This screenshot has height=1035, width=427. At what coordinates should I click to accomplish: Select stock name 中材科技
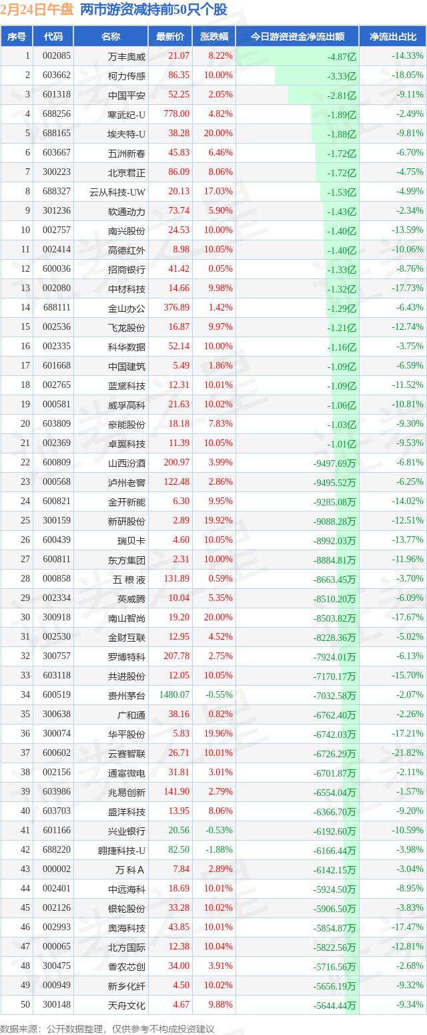point(126,288)
